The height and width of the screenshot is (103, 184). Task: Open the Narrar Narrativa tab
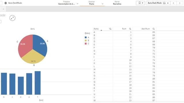117,3
